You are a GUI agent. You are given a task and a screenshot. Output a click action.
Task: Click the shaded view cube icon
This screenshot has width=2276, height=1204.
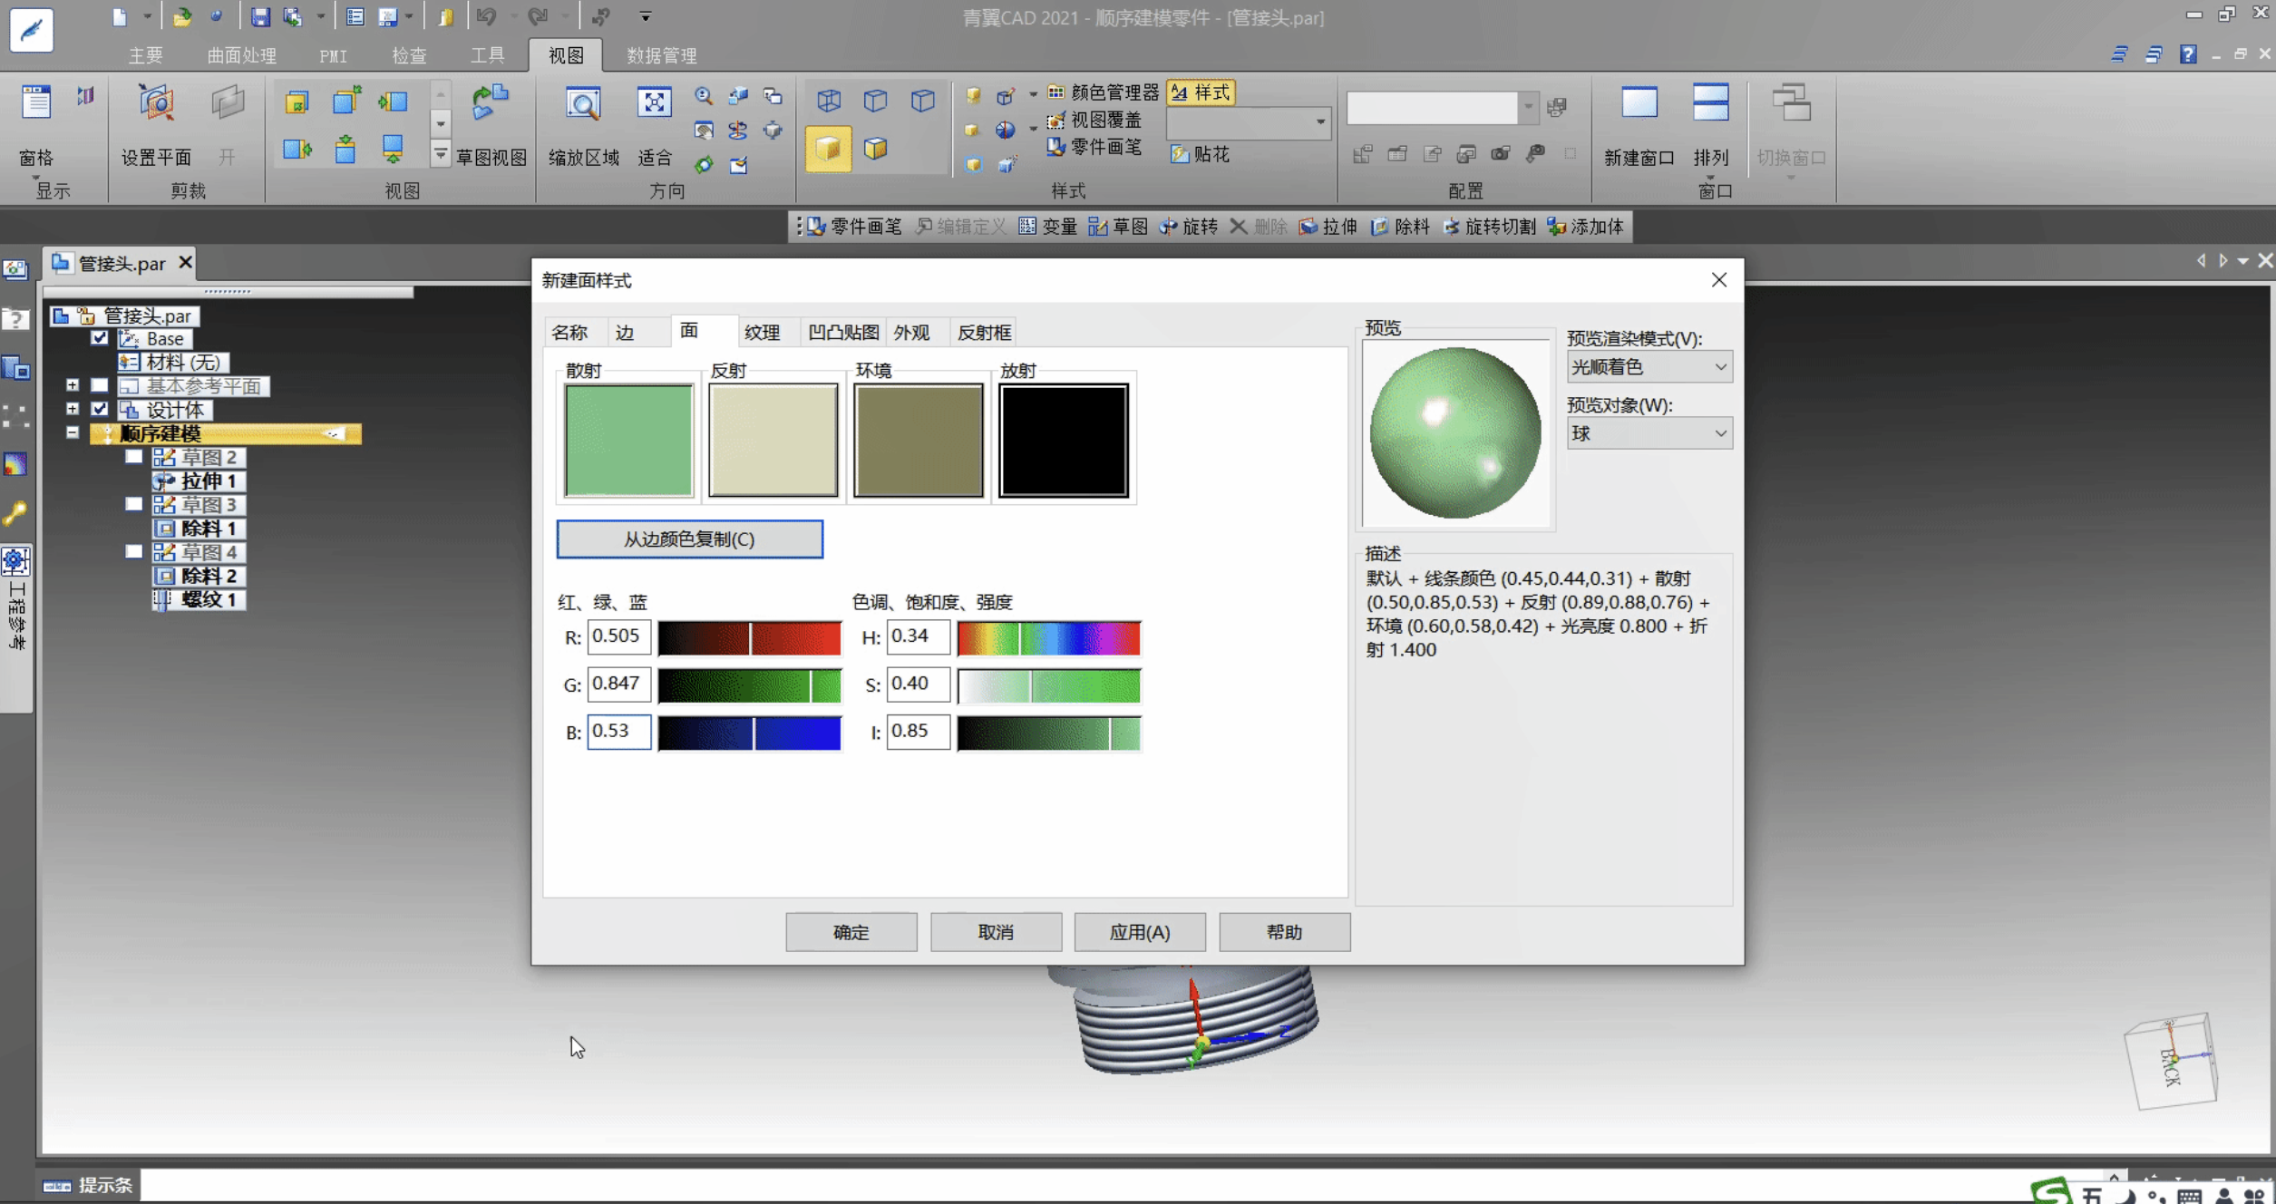[x=828, y=149]
